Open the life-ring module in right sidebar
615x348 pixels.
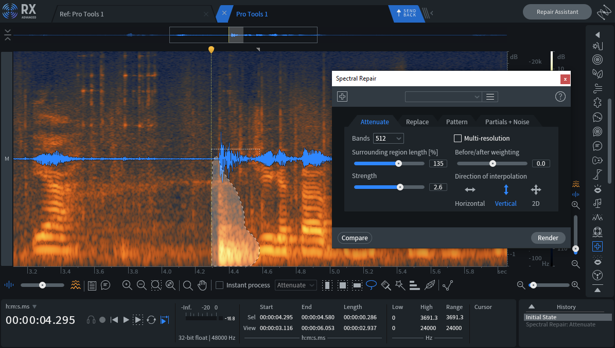click(598, 232)
